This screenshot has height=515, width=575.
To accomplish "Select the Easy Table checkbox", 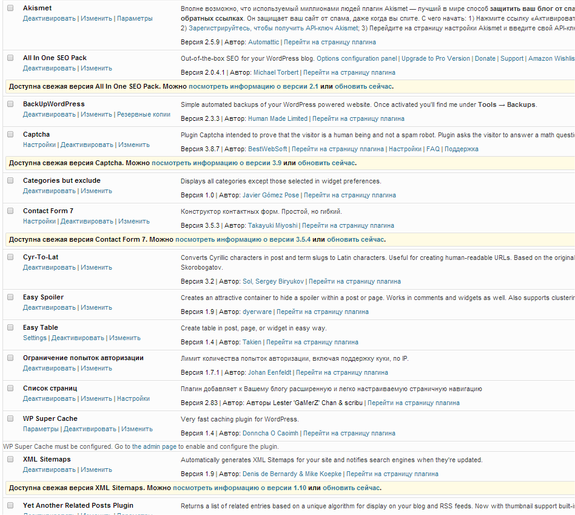I will pyautogui.click(x=10, y=327).
